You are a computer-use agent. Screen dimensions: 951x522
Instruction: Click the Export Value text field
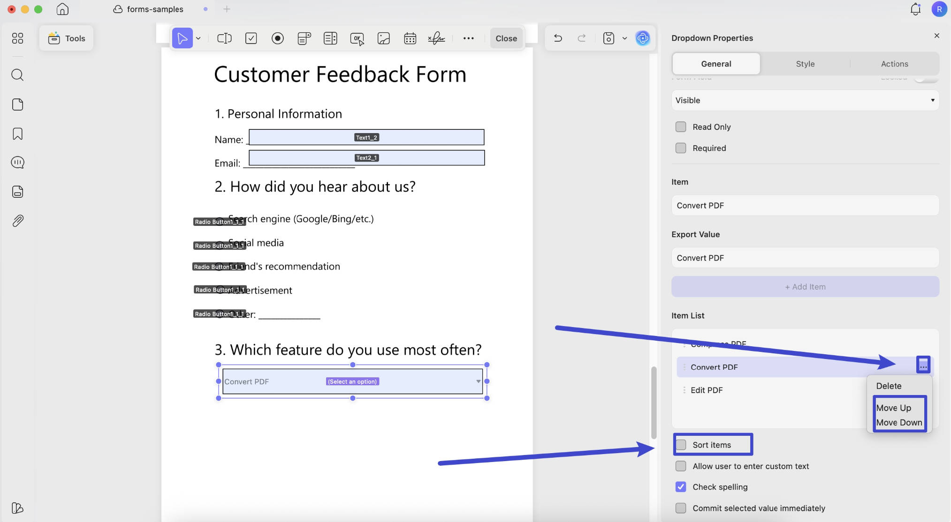[x=805, y=258]
